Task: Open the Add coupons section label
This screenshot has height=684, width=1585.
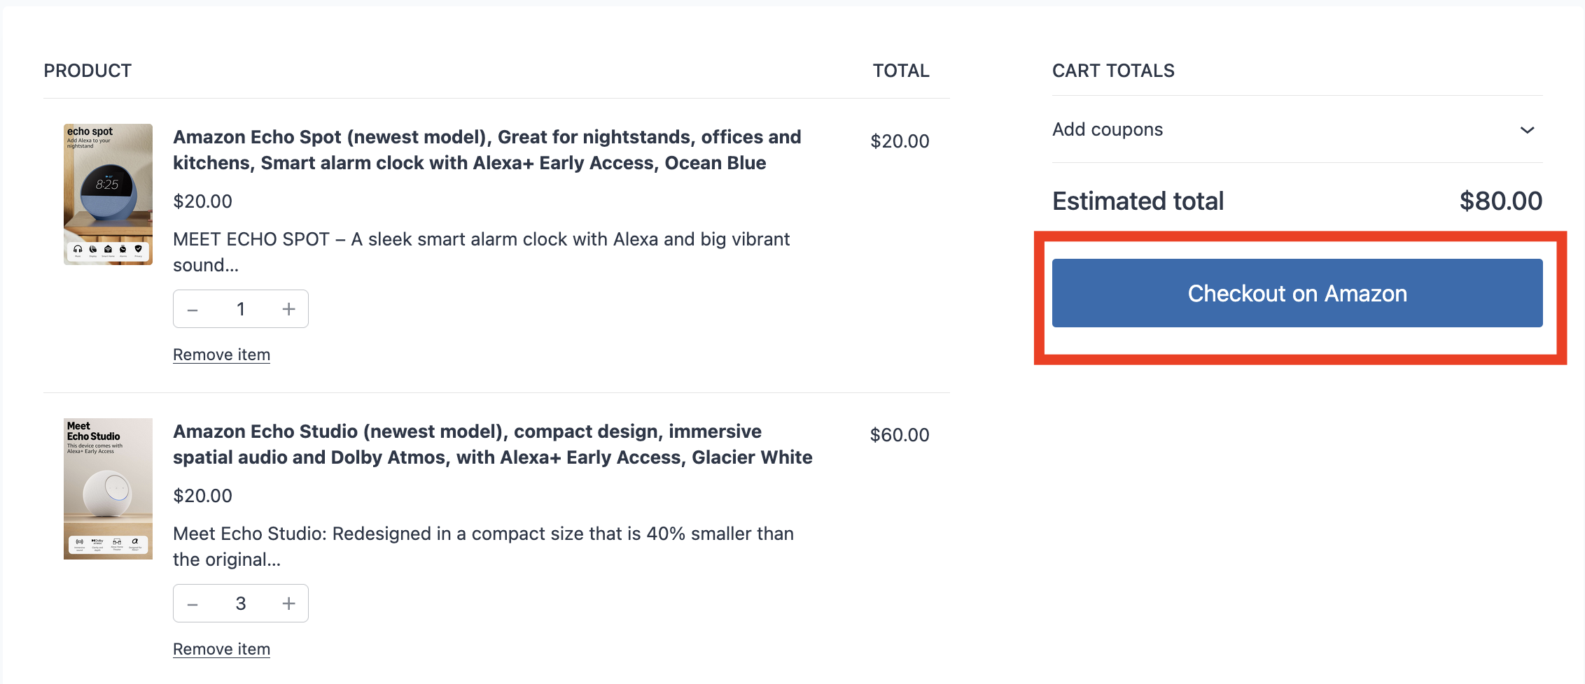Action: (1107, 129)
